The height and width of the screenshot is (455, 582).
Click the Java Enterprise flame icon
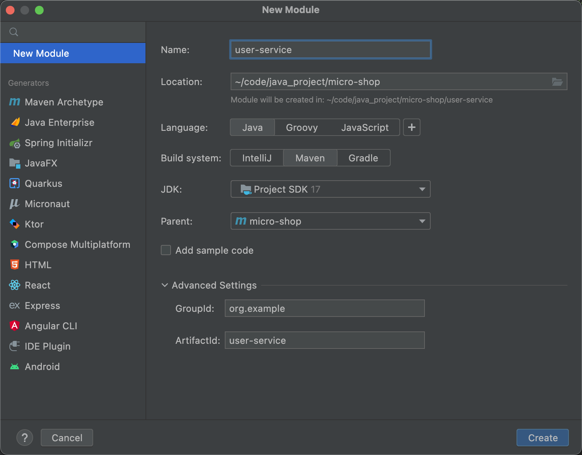point(15,122)
